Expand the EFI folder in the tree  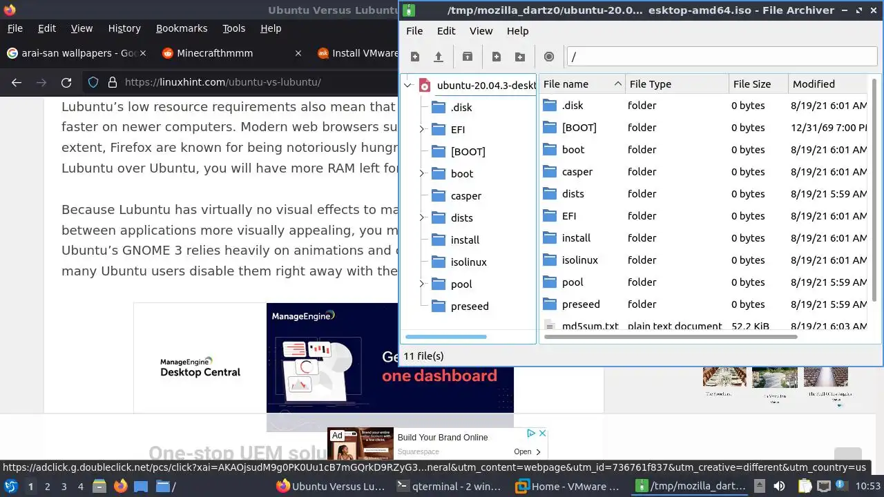[x=422, y=130]
